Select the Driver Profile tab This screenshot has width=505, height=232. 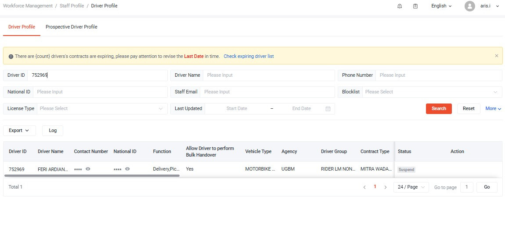[22, 27]
